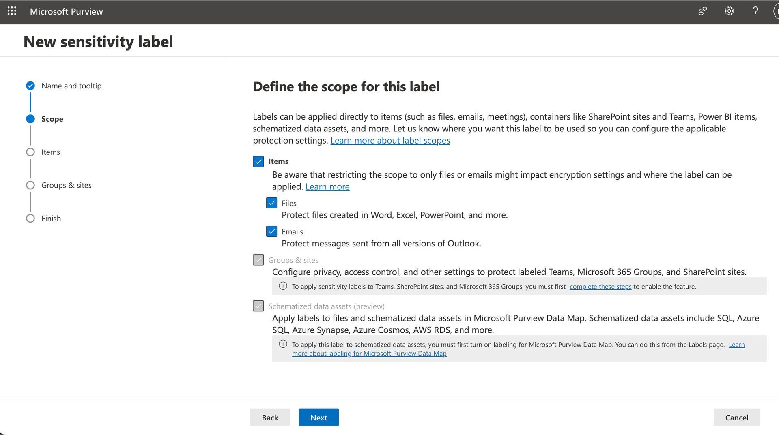Click the info icon in Teams labels notice
The image size is (779, 435).
283,286
